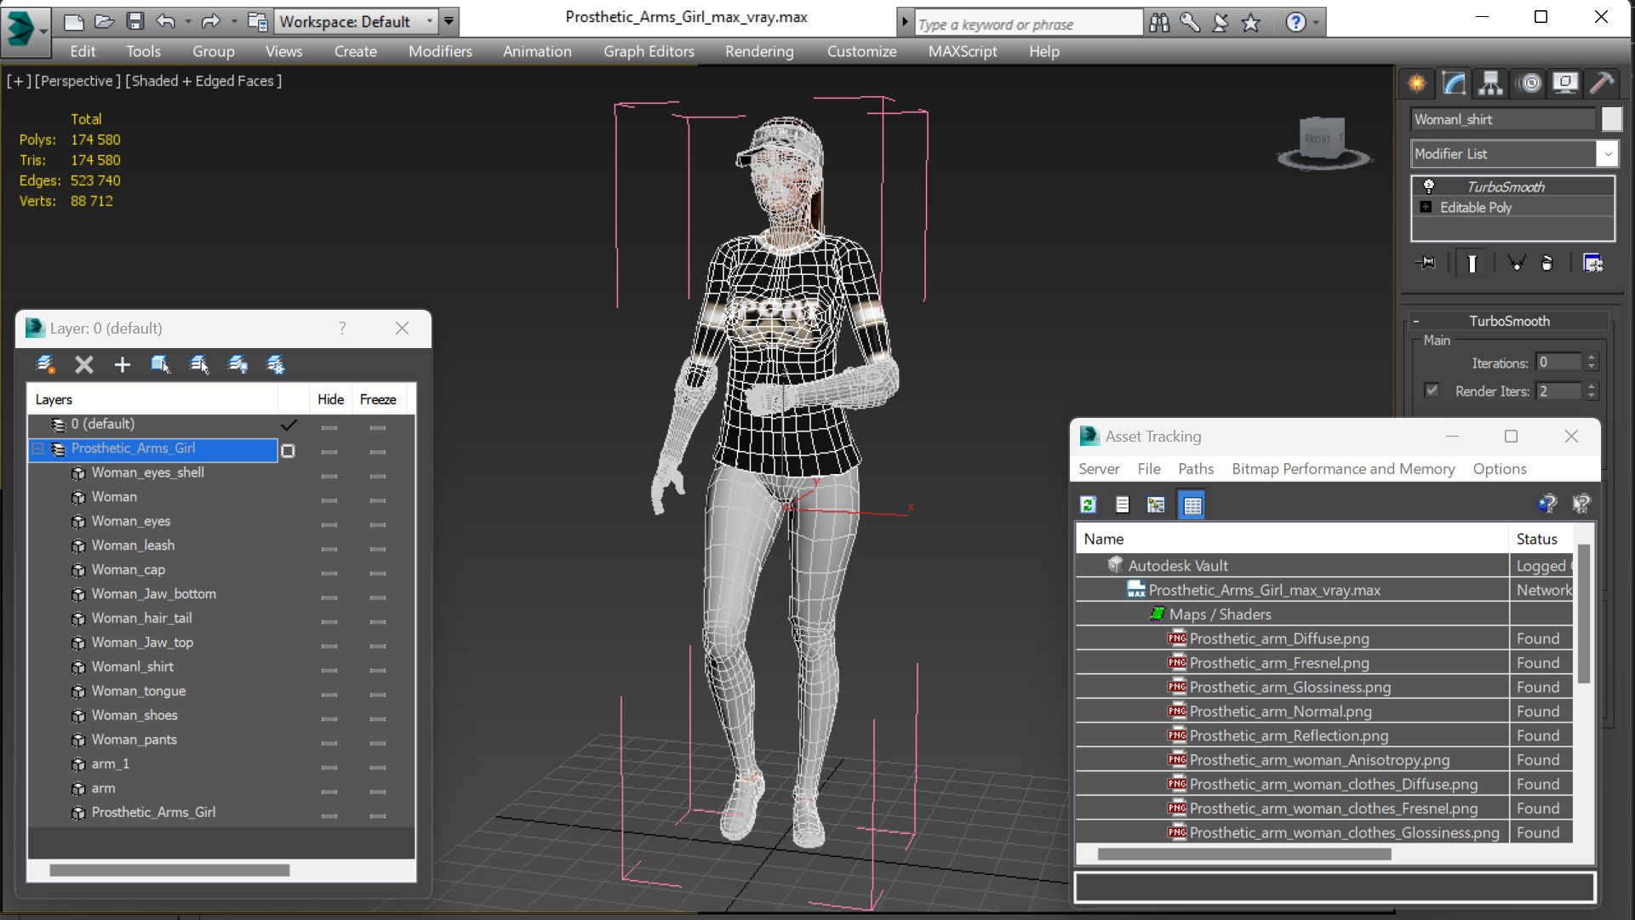Open file via the folder icon
Viewport: 1635px width, 920px height.
[x=104, y=21]
